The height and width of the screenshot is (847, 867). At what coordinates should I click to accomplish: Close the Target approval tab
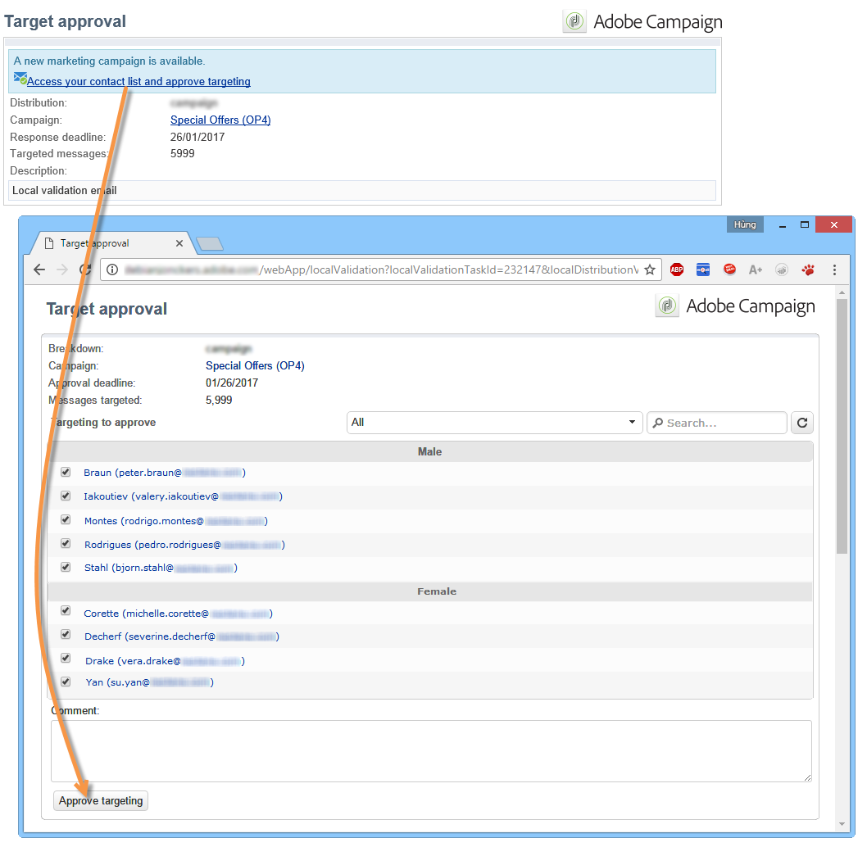pos(179,243)
